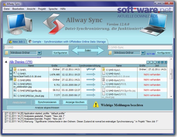
Task: Click the crossed-out sync direction arrow for C:\VHD\
Action: click(x=91, y=69)
